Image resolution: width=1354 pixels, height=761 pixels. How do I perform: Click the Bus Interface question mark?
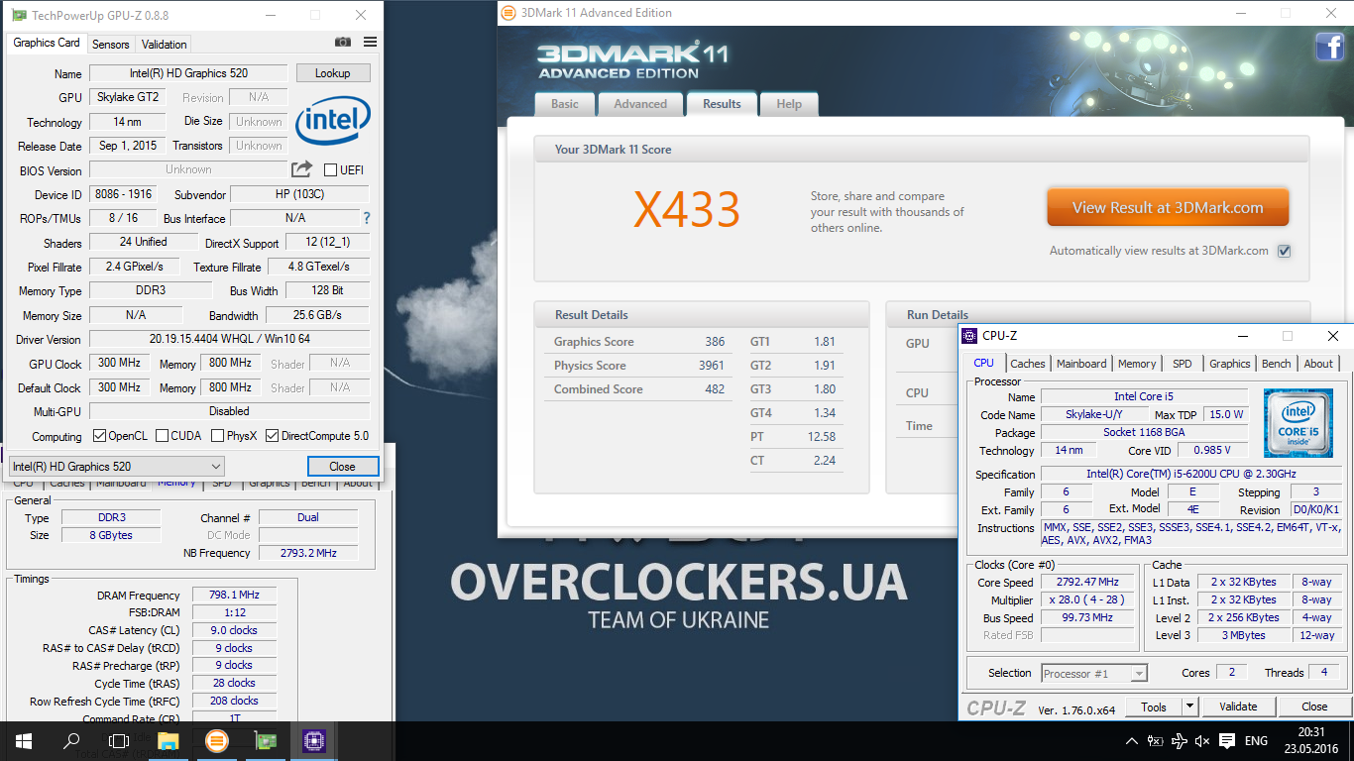coord(367,218)
